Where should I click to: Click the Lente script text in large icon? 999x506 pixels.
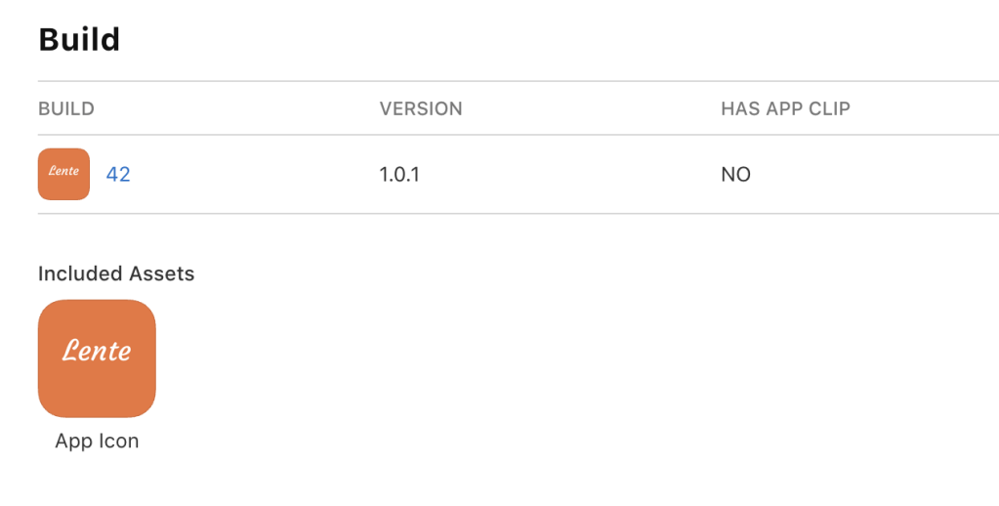tap(97, 350)
